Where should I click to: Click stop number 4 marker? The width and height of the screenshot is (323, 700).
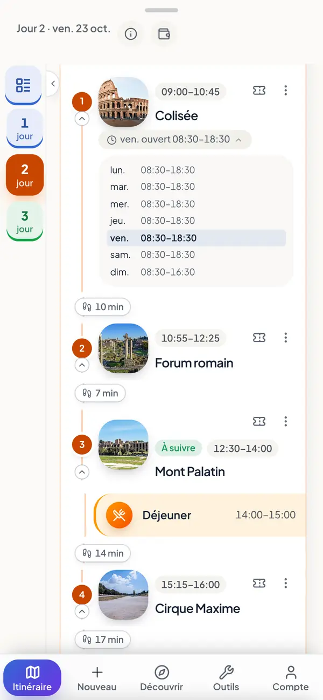[x=82, y=595]
